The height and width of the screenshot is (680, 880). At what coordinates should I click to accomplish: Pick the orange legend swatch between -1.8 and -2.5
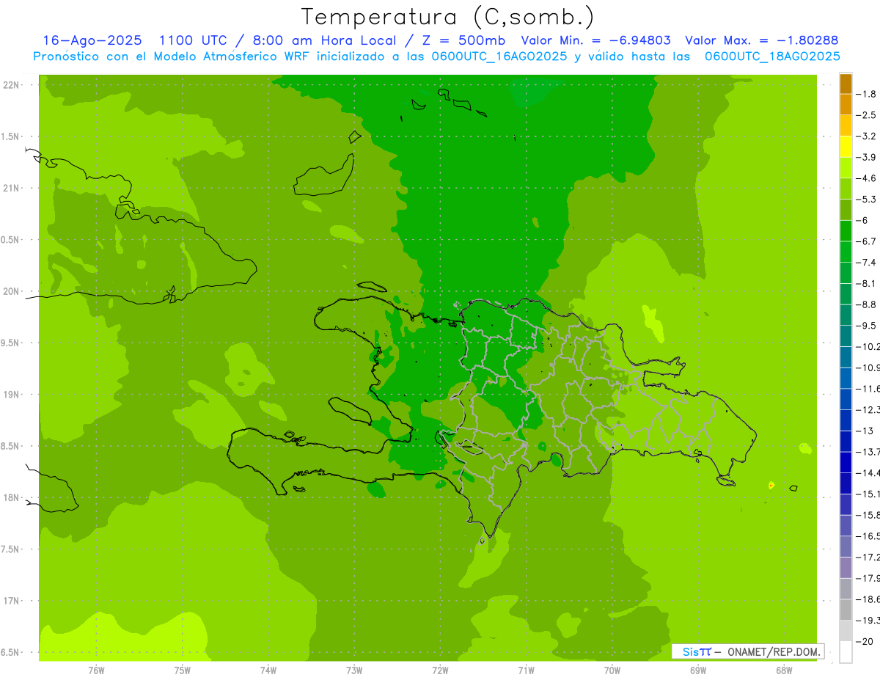846,105
